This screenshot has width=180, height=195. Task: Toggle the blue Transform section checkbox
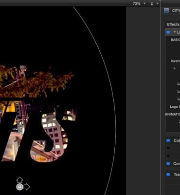[168, 175]
